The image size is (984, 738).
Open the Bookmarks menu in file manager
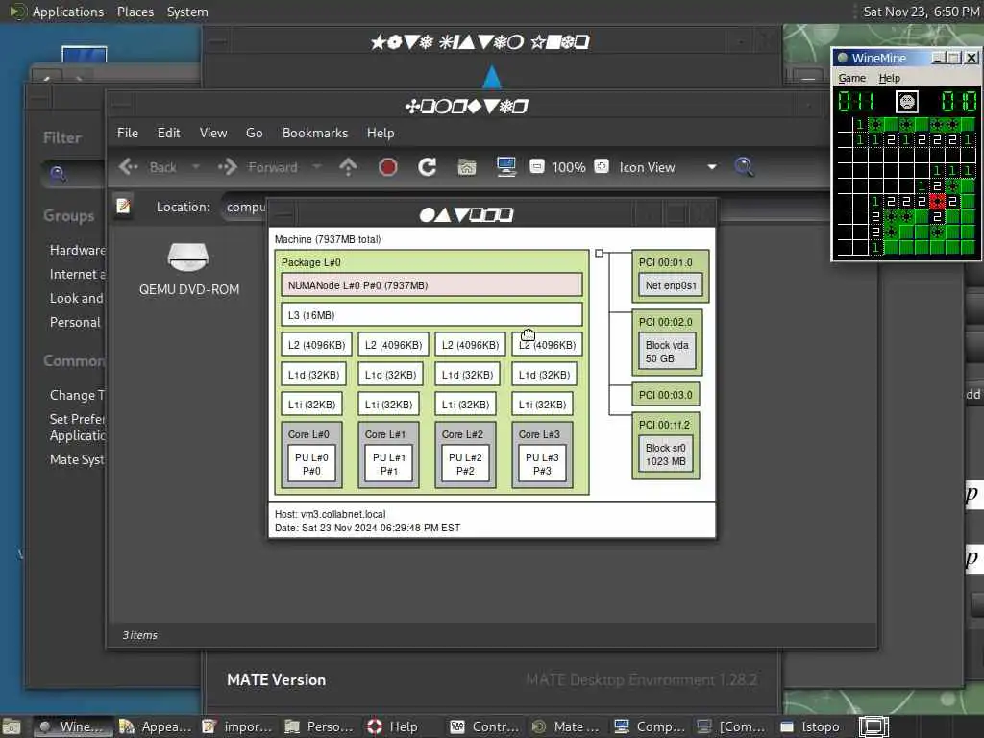pos(315,133)
